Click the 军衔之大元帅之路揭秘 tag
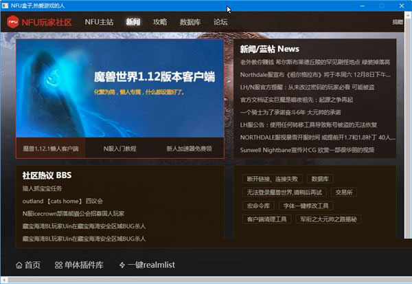Image resolution: width=412 pixels, height=284 pixels. (328, 219)
